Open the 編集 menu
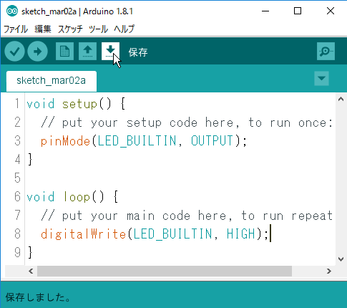Image resolution: width=347 pixels, height=308 pixels. [x=43, y=29]
